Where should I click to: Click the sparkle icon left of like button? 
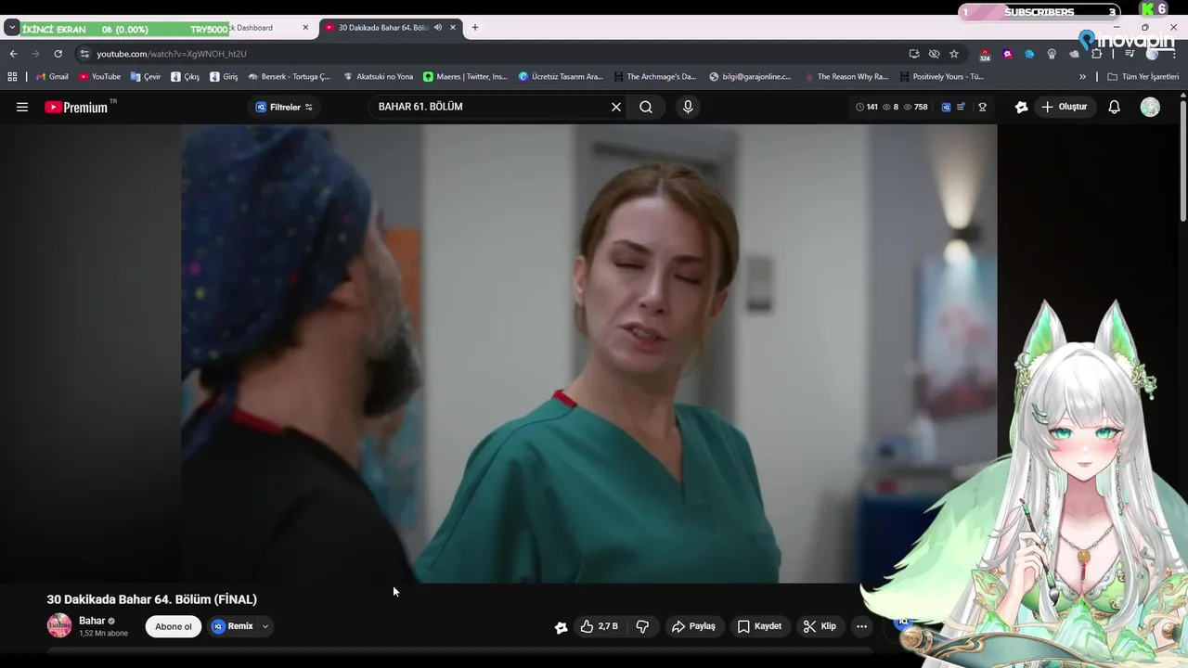coord(561,627)
